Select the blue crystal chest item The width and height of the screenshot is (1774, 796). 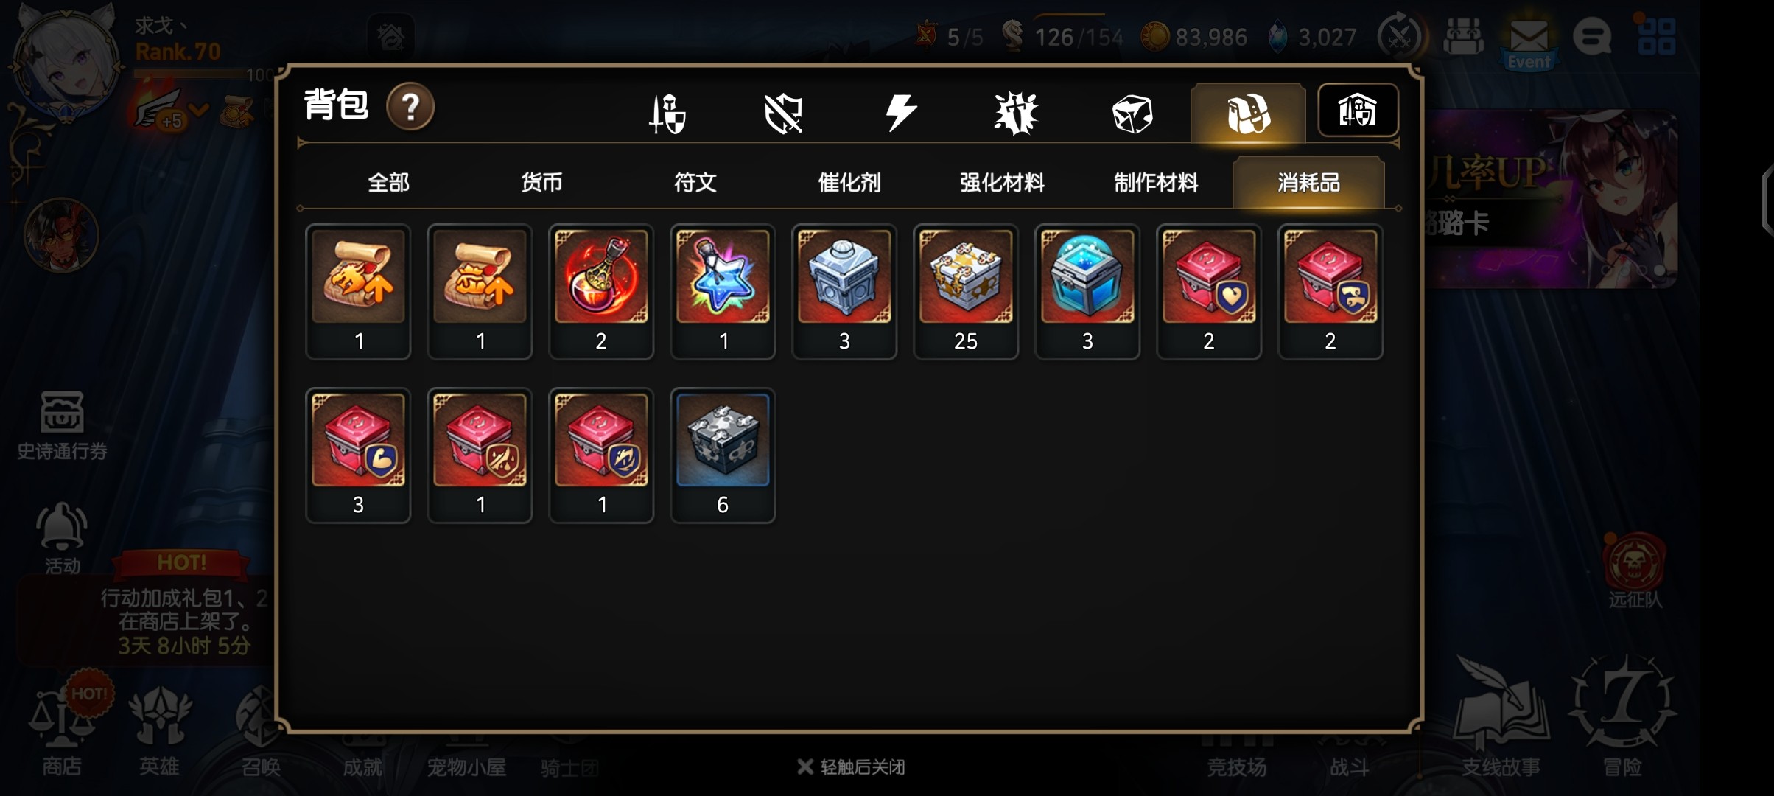[1087, 292]
